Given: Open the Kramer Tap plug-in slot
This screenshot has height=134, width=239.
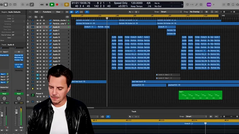Looking at the screenshot, I should coord(19,60).
